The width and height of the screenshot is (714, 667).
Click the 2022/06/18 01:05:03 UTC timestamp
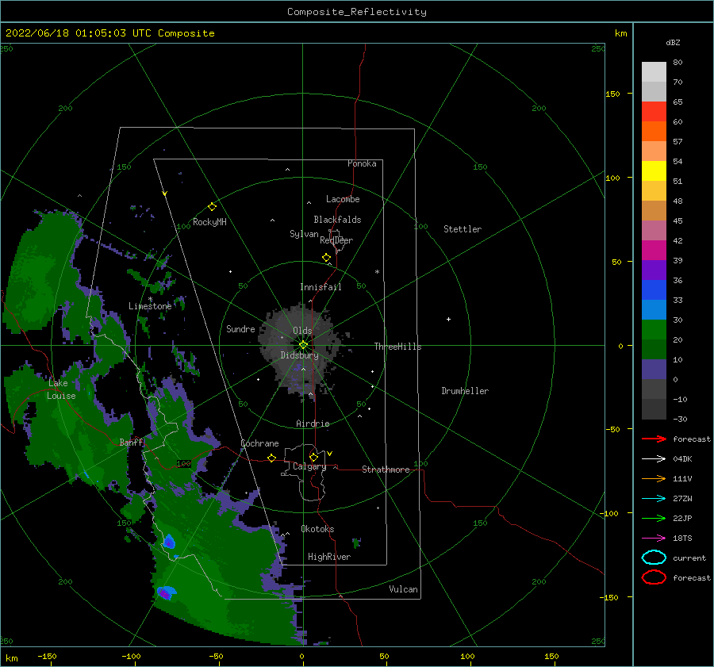click(79, 33)
